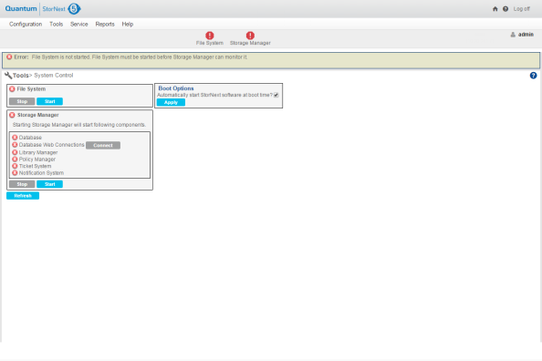Click the File System label under the alert icon
542x361 pixels.
coord(210,43)
